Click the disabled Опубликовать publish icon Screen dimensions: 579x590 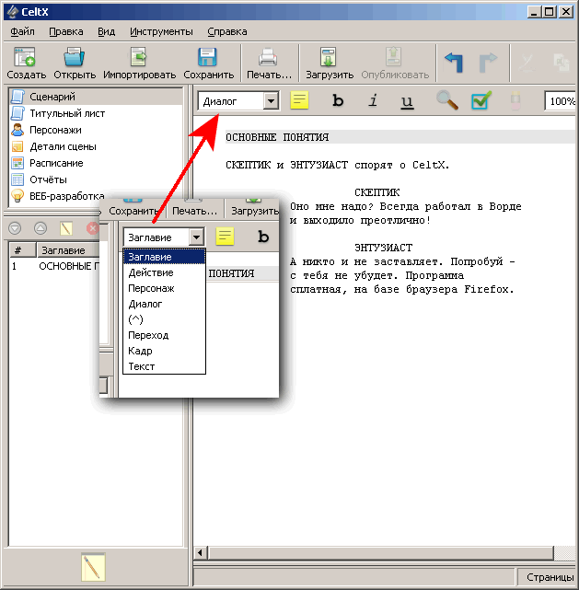click(394, 57)
